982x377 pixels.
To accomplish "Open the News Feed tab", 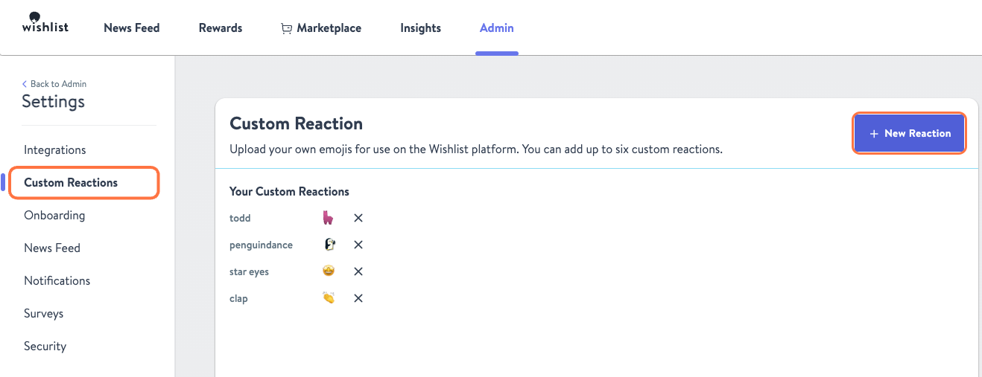I will point(132,28).
